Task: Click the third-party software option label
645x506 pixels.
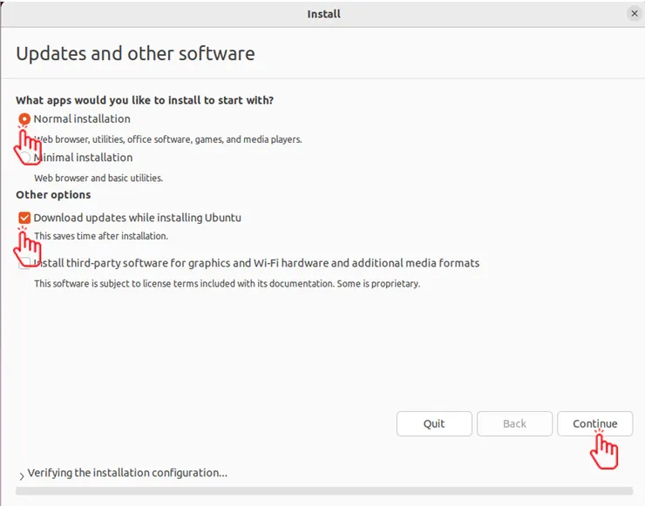Action: tap(256, 263)
